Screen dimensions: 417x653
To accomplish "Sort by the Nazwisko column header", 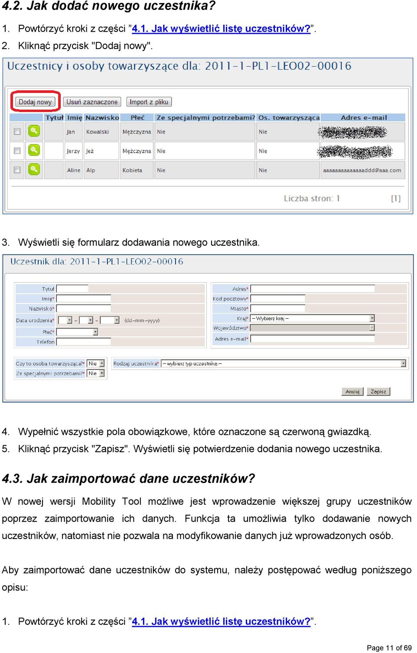I will [x=102, y=117].
